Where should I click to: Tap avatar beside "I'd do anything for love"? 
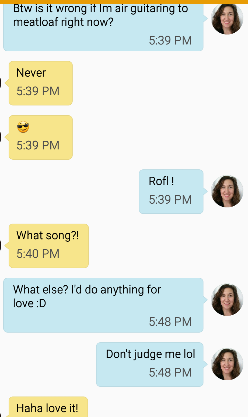coord(227,299)
